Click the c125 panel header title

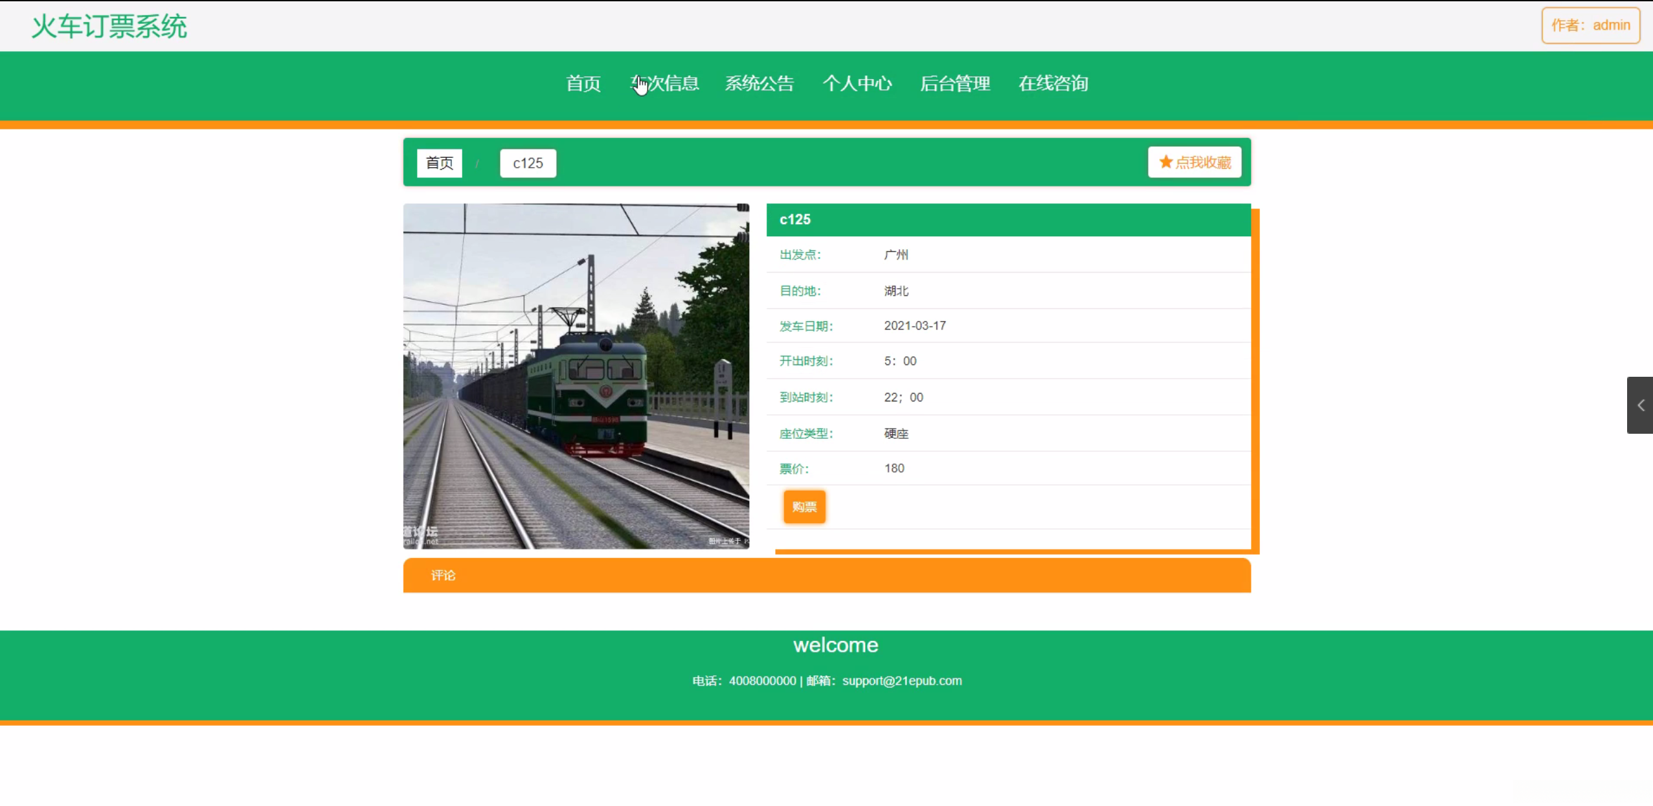click(x=795, y=219)
